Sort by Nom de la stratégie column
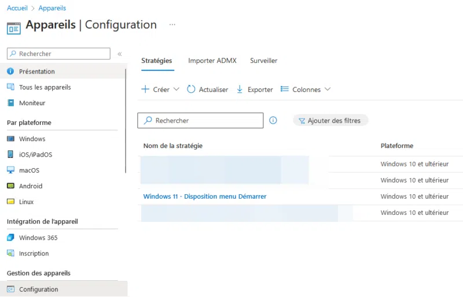Screen dimensions: 463x297 (173, 146)
